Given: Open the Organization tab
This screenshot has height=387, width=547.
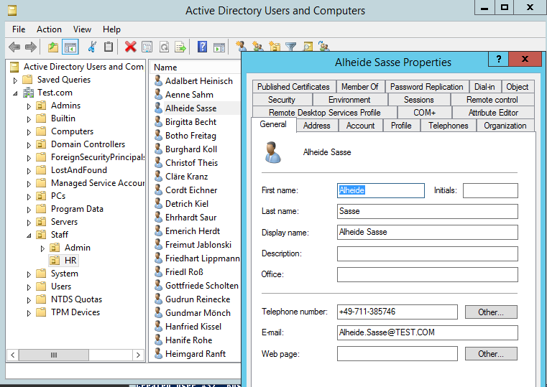Looking at the screenshot, I should coord(505,126).
